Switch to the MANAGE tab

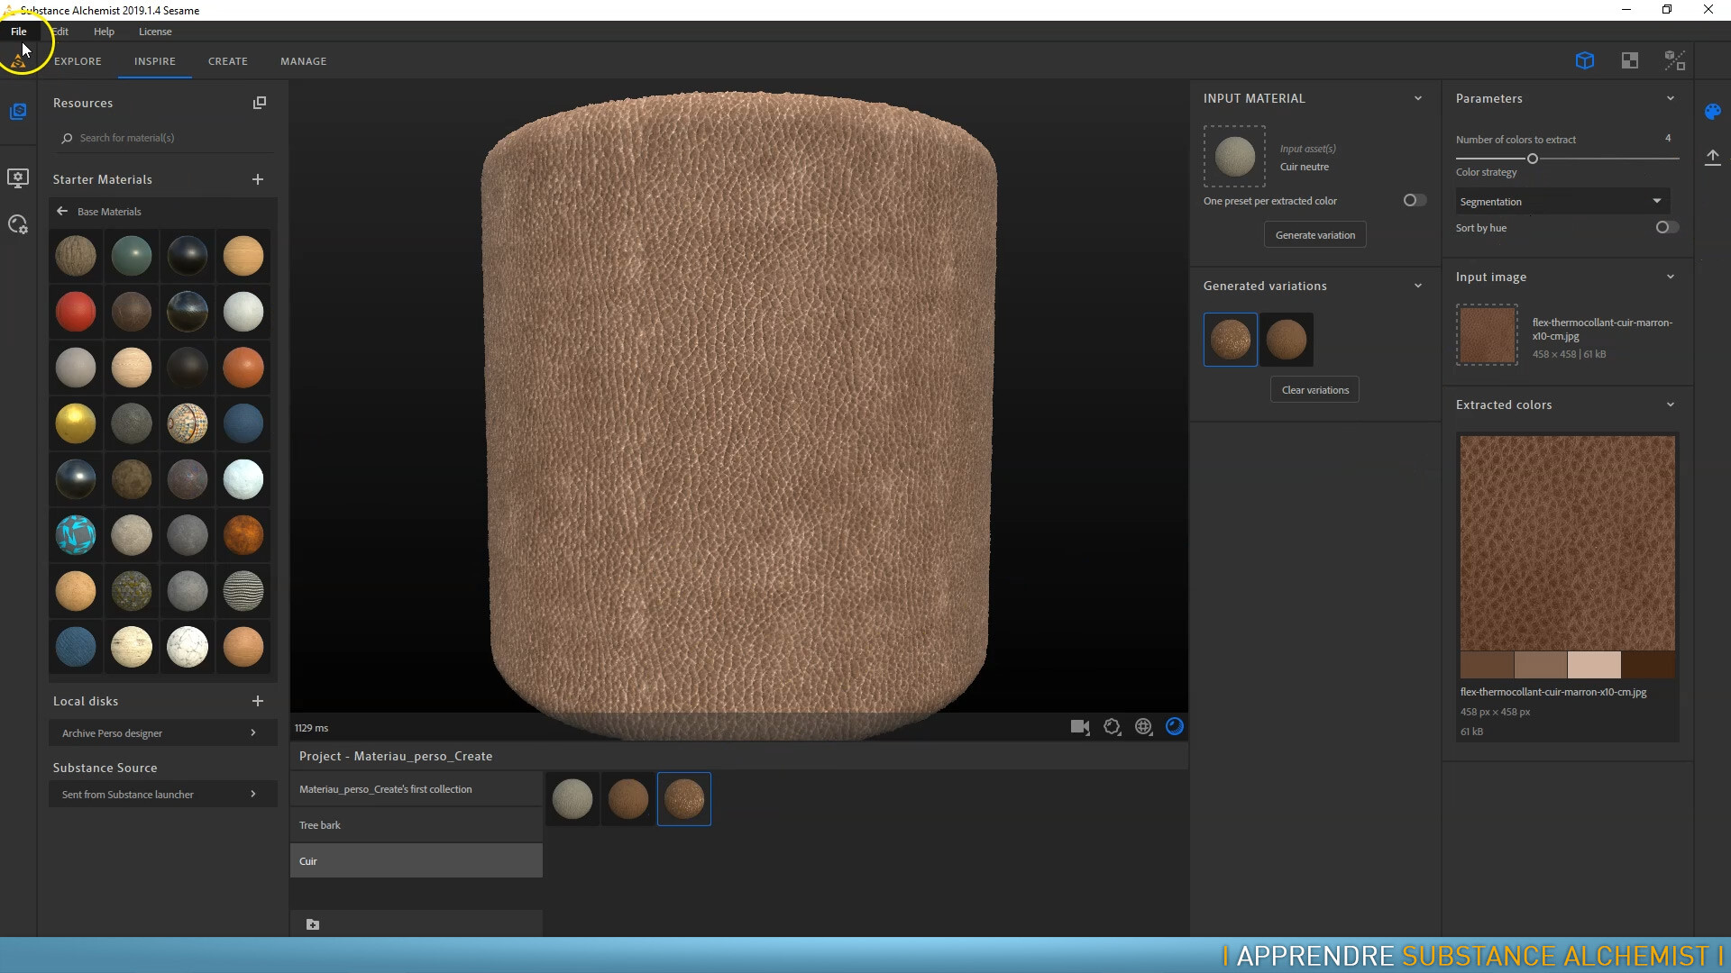(304, 61)
